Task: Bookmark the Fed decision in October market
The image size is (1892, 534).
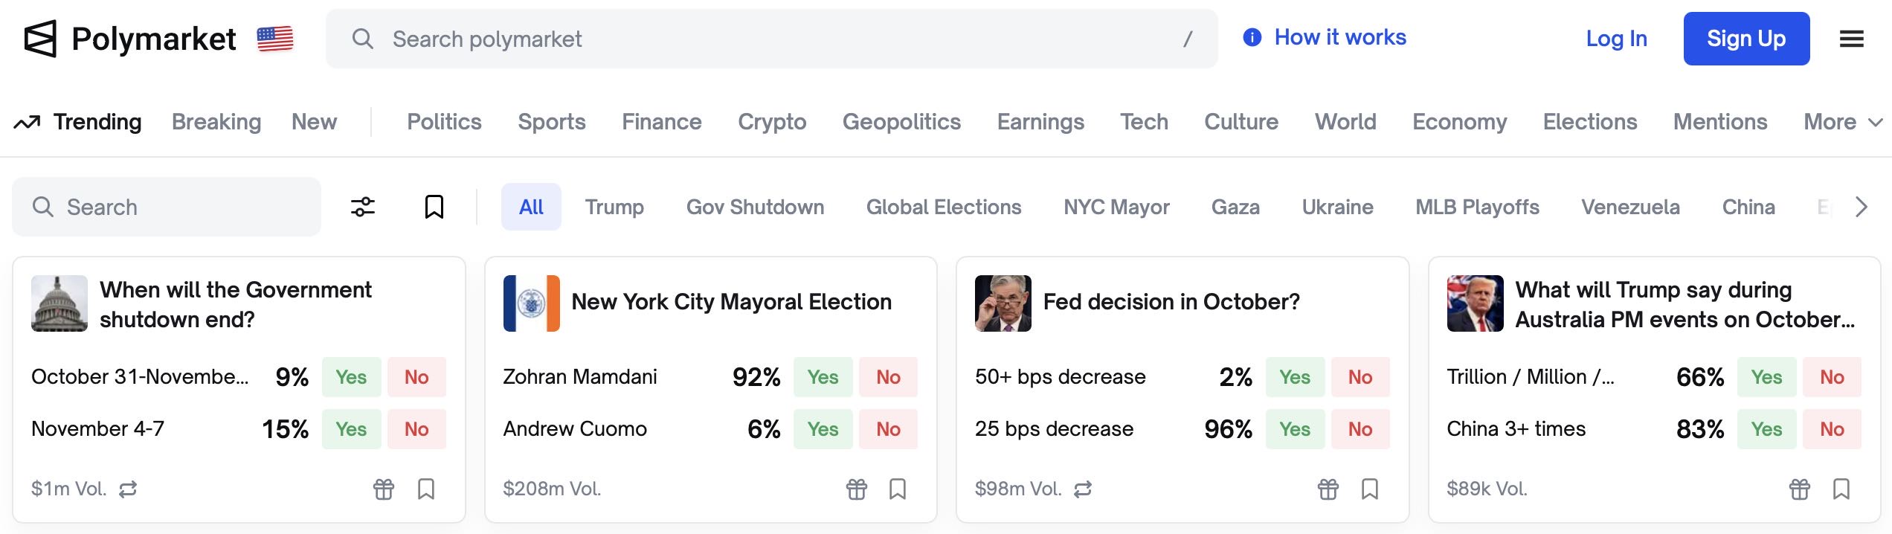Action: pos(1370,489)
